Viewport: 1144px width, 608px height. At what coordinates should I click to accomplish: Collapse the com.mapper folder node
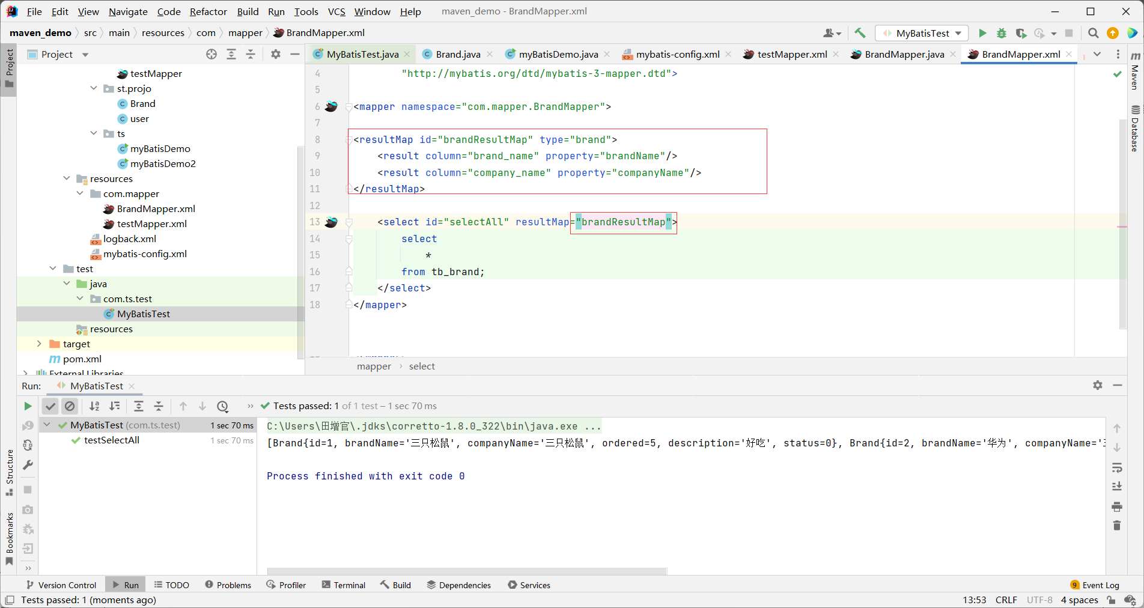click(80, 193)
